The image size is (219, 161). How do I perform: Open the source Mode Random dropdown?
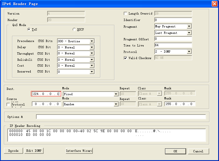click(116, 104)
